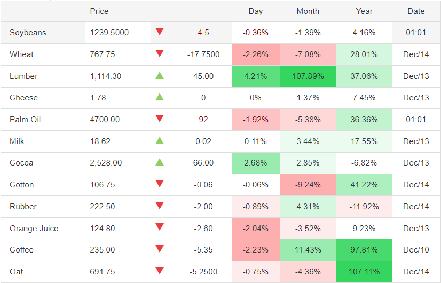Open the Oat commodity link
The width and height of the screenshot is (441, 283).
[17, 272]
